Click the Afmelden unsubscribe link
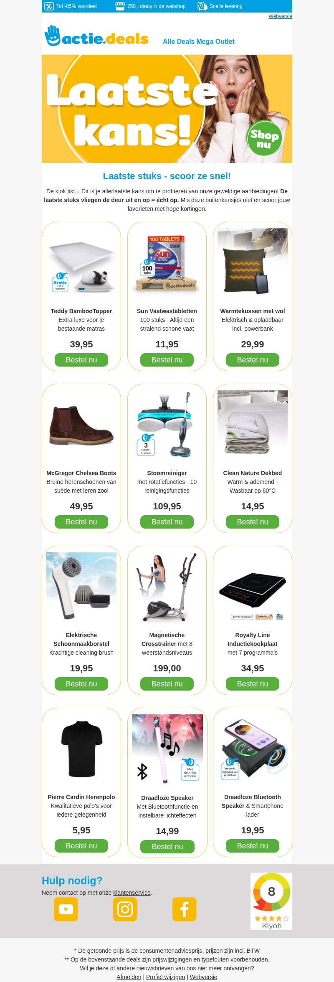The height and width of the screenshot is (982, 334). point(129,977)
